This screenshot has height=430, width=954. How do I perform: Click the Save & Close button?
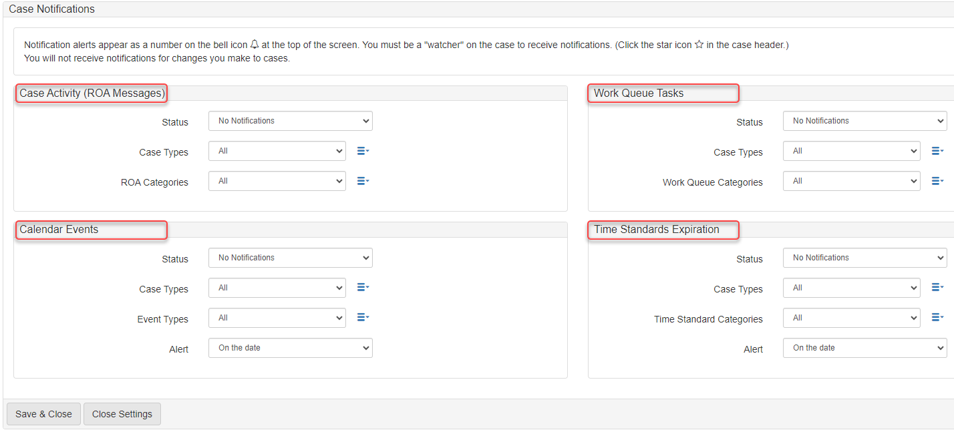(x=43, y=414)
